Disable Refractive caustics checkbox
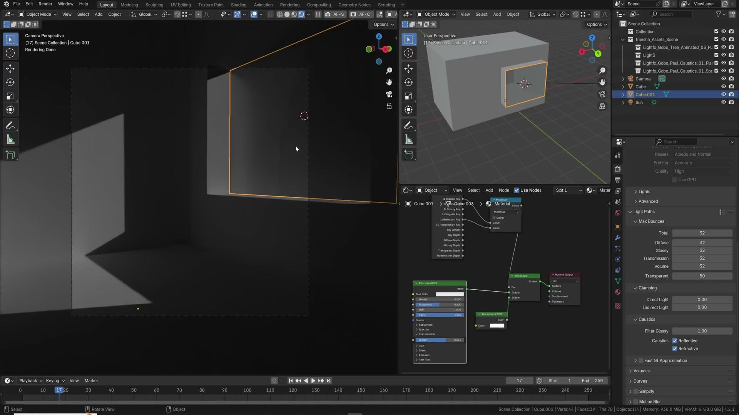The image size is (739, 415). (675, 349)
